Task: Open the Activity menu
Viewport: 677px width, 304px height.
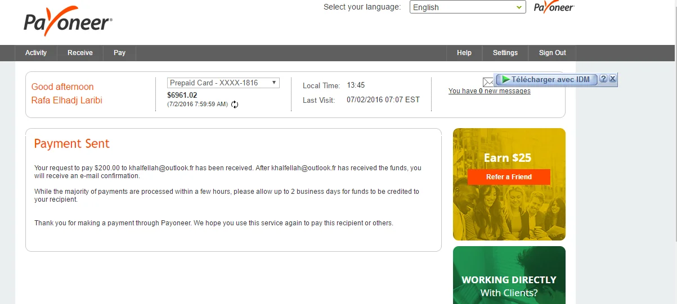Action: [x=36, y=53]
